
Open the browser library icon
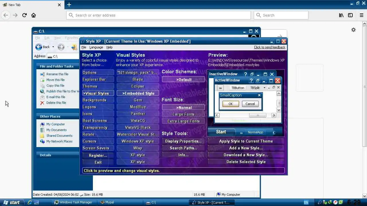pyautogui.click(x=341, y=15)
